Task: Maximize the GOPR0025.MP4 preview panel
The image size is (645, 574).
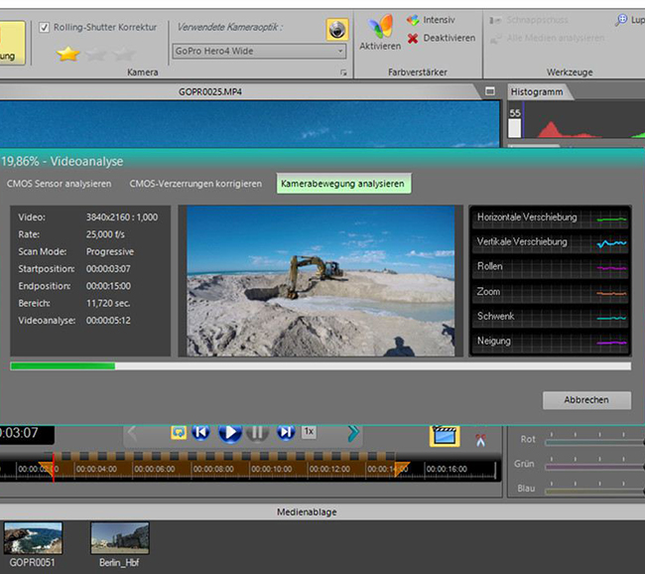Action: [490, 91]
